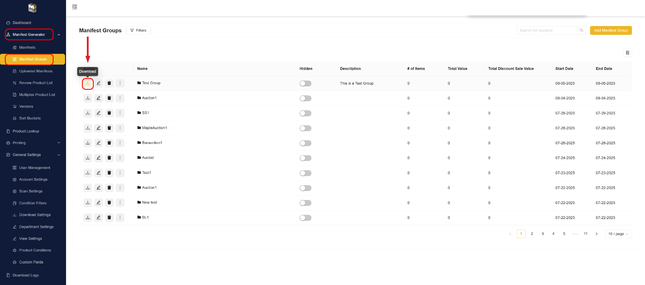This screenshot has height=285, width=645.
Task: Open the 10 / page size dropdown
Action: [618, 234]
